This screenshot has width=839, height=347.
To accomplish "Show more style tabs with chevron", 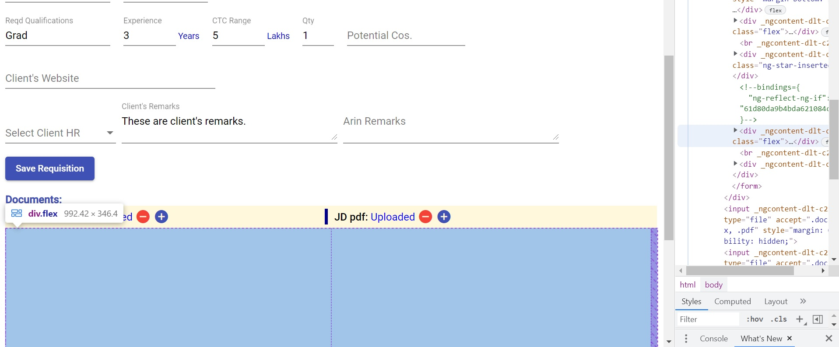I will (803, 301).
